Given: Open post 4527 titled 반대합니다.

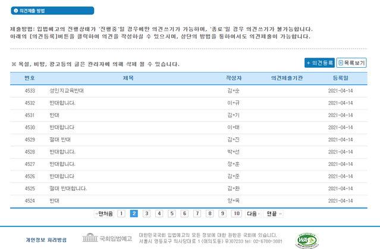Looking at the screenshot, I should [x=62, y=164].
